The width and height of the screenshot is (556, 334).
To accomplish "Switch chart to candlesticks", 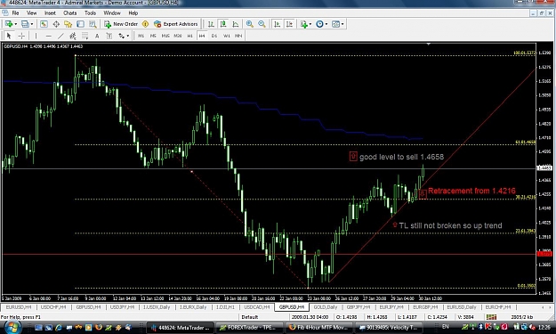I will [x=223, y=24].
